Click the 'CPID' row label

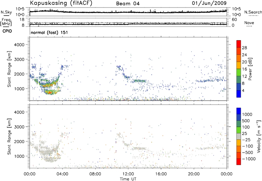tap(7, 31)
